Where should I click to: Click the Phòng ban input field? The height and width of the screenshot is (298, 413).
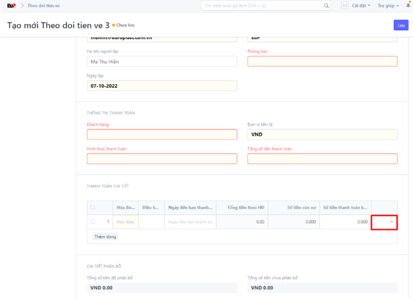pos(322,61)
